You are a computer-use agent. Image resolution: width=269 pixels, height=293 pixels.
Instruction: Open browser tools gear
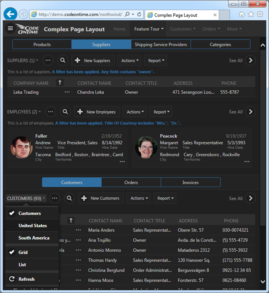pyautogui.click(x=260, y=14)
